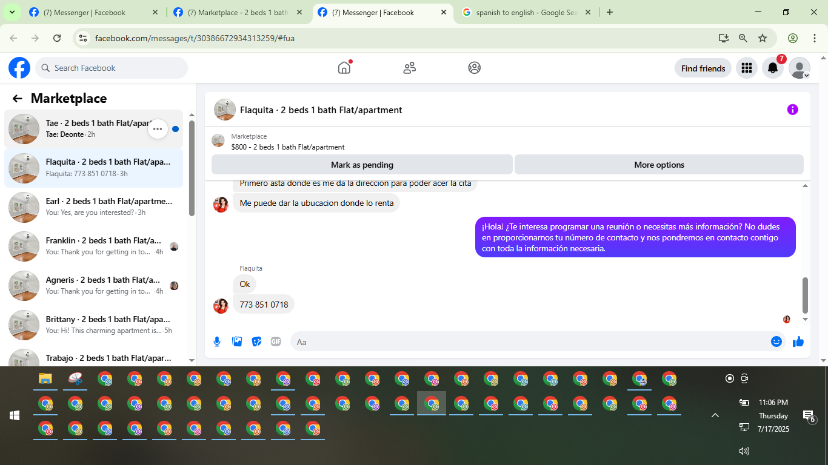The height and width of the screenshot is (465, 828).
Task: Click Mark as pending button
Action: point(362,165)
